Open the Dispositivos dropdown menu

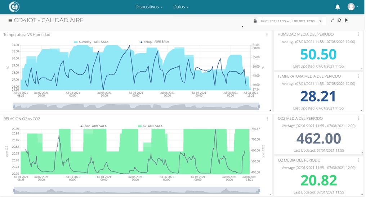pos(149,7)
